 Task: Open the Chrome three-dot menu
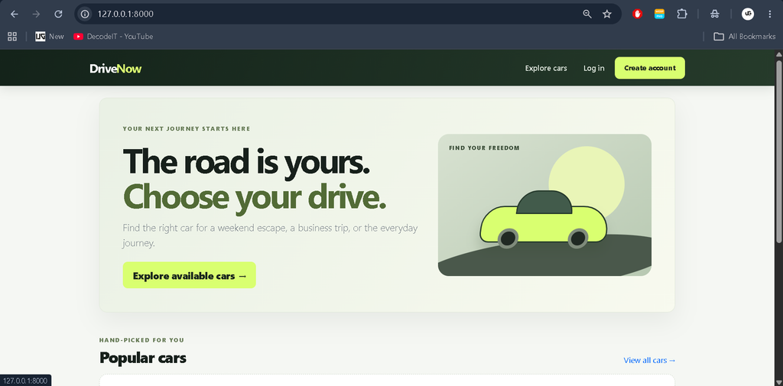coord(769,14)
